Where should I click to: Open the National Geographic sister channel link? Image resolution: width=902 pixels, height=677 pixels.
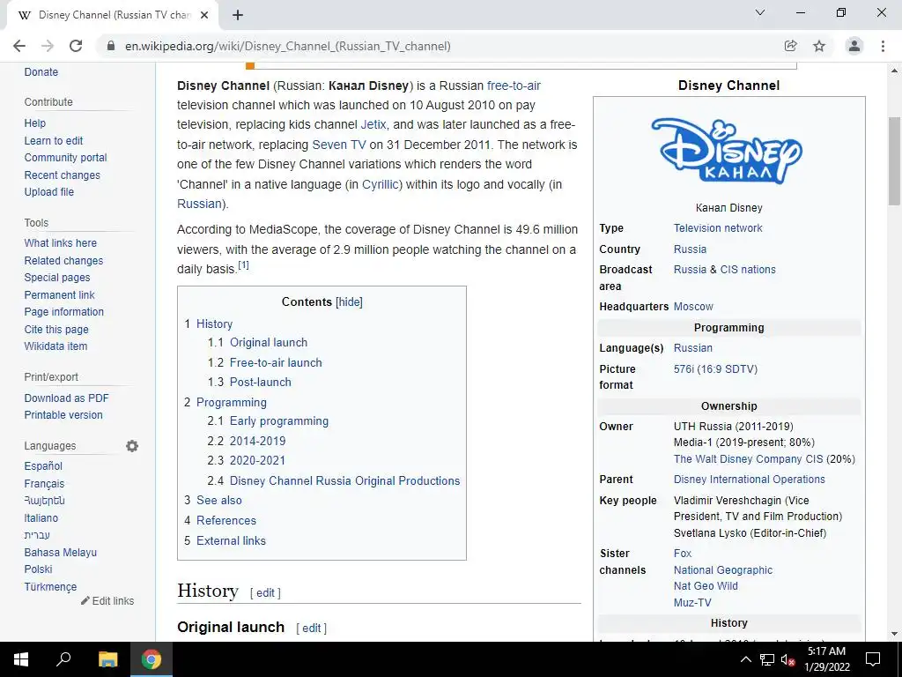click(x=722, y=570)
